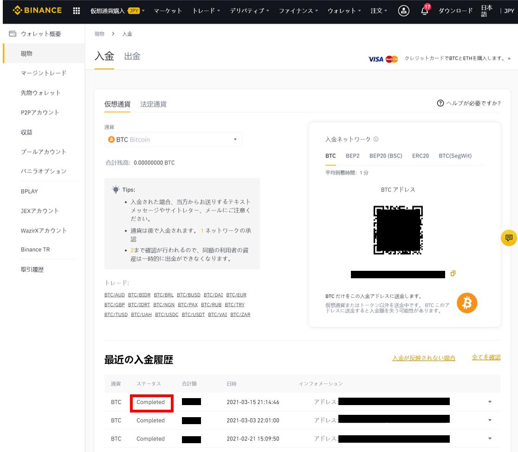This screenshot has width=518, height=452.
Task: Select the BEP20 (BSC) network tab
Action: 386,156
